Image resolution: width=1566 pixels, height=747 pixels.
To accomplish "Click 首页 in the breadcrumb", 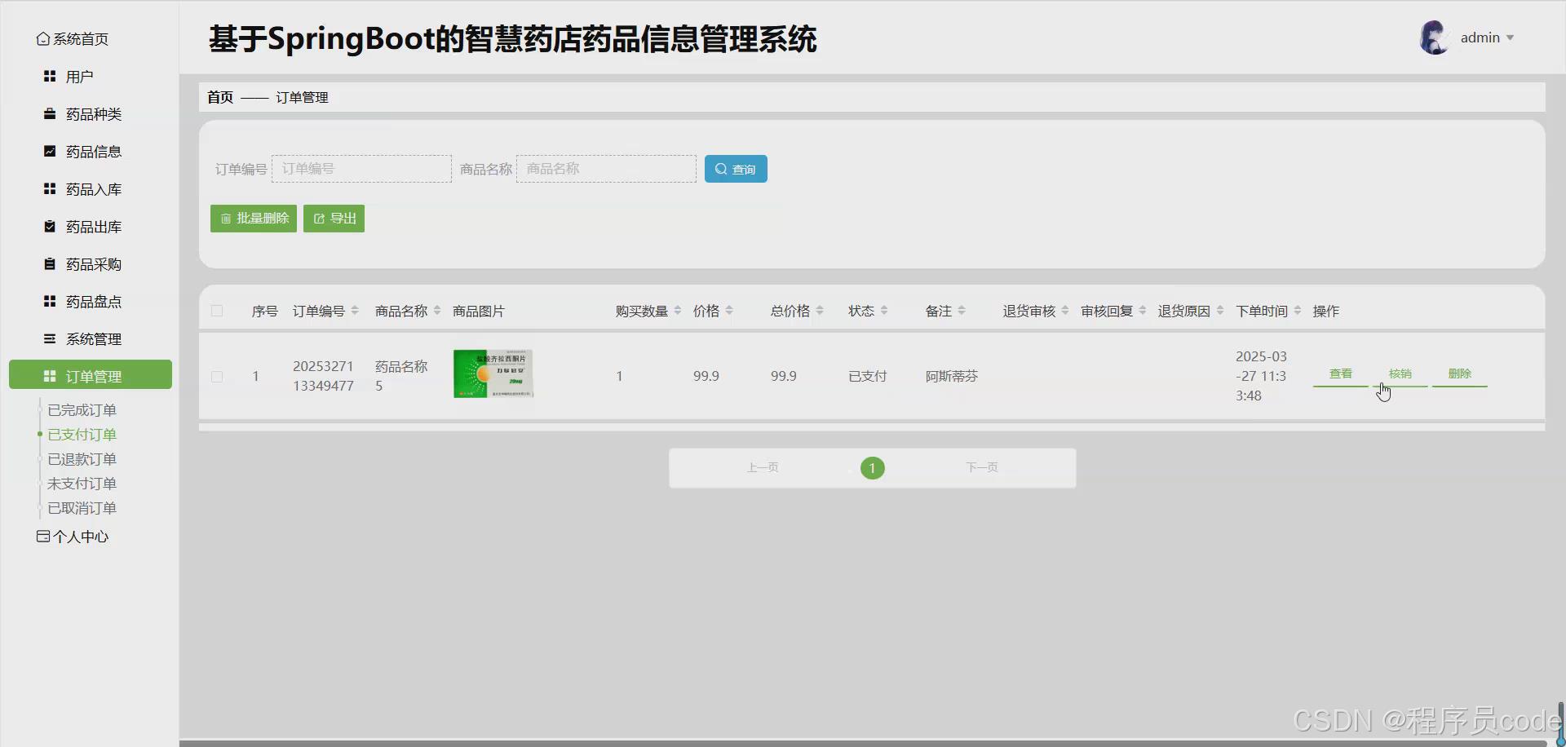I will [x=219, y=97].
